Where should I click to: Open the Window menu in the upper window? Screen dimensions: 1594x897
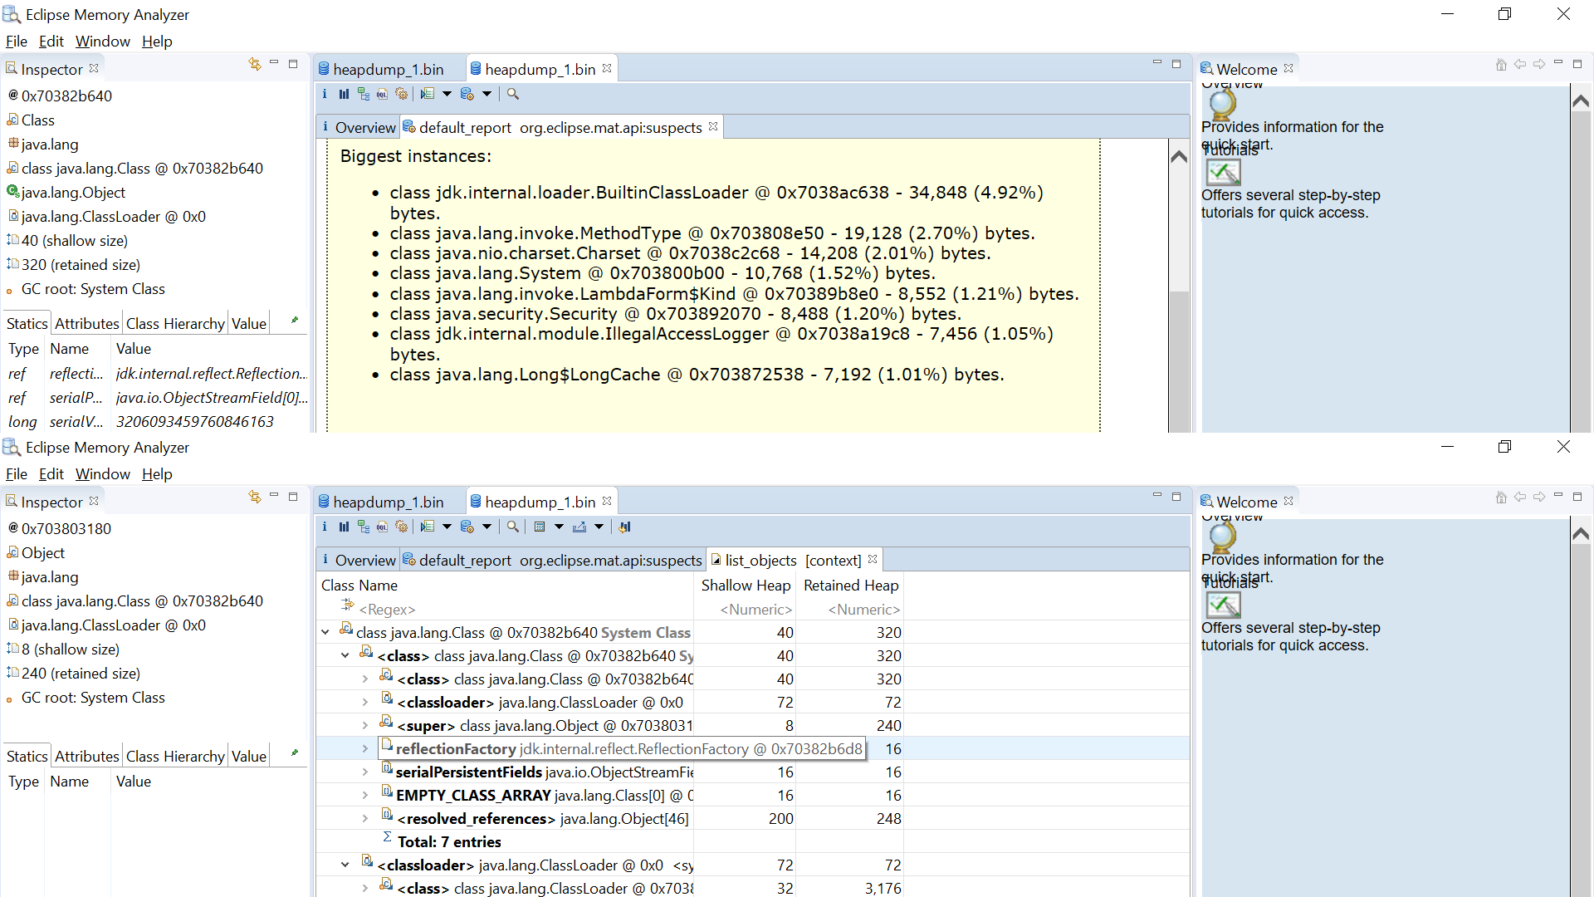[x=102, y=42]
